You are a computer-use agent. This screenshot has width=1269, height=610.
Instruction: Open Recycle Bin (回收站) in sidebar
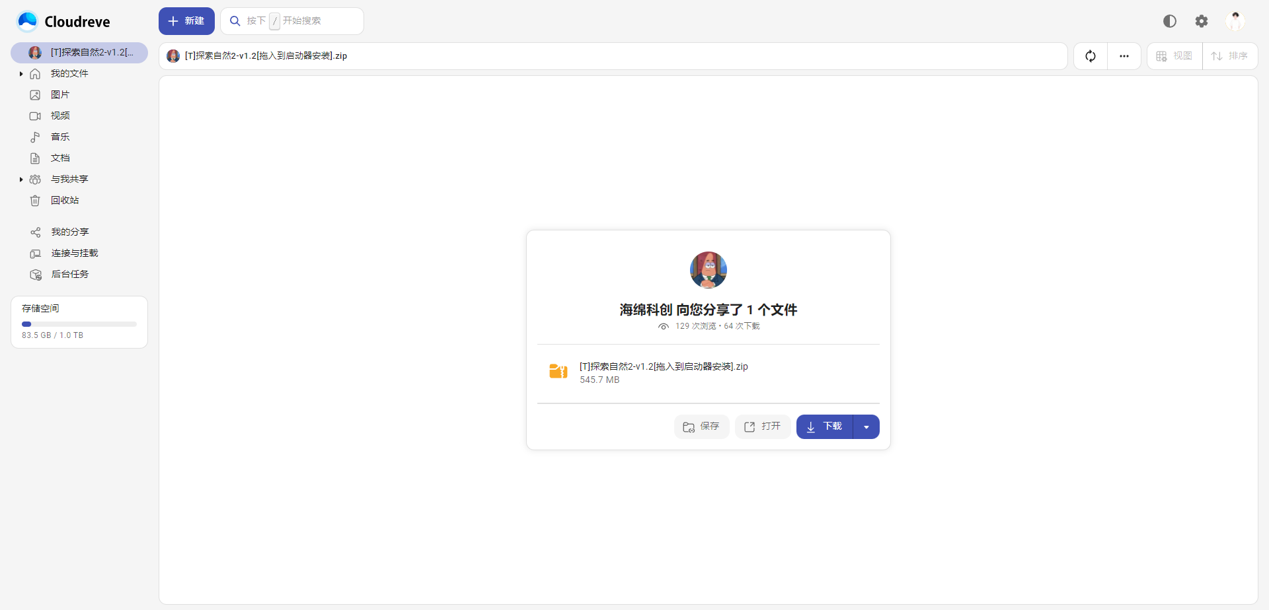[65, 201]
